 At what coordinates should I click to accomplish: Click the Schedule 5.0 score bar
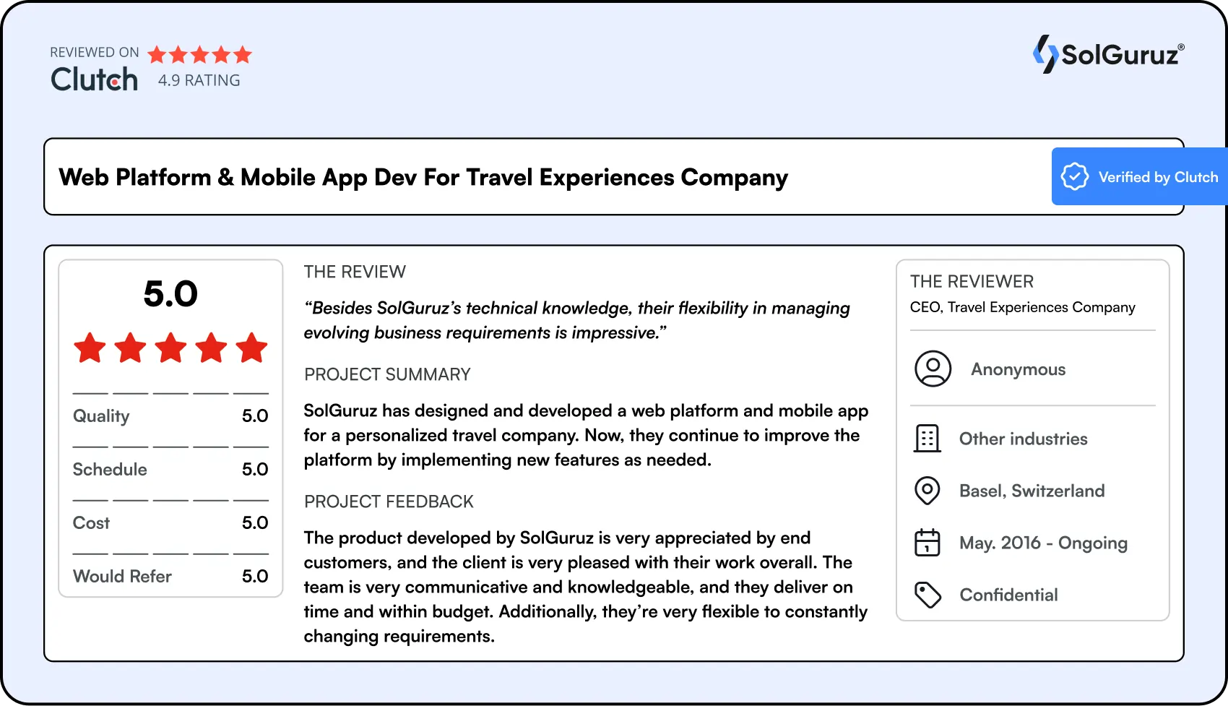[170, 470]
